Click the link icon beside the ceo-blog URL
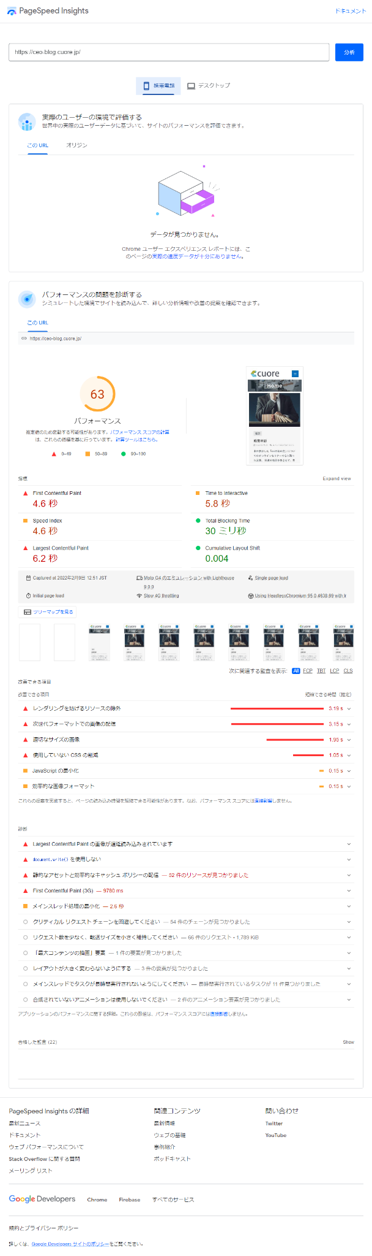Image resolution: width=372 pixels, height=1256 pixels. click(24, 339)
